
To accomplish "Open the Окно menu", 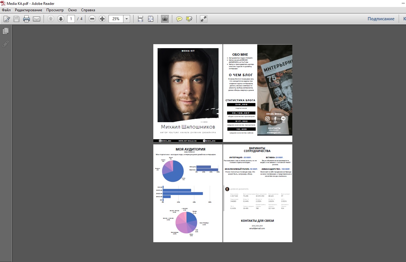I will click(x=73, y=10).
